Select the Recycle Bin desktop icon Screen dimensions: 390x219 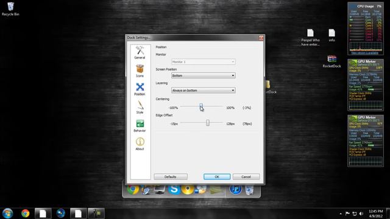[x=10, y=9]
